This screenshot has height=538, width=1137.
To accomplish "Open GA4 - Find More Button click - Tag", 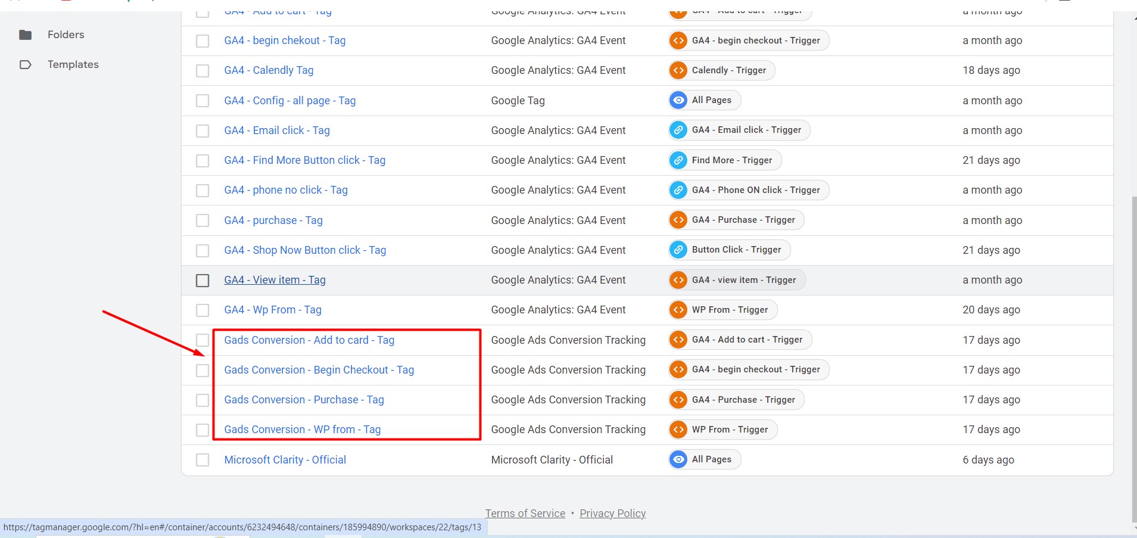I will pyautogui.click(x=305, y=160).
